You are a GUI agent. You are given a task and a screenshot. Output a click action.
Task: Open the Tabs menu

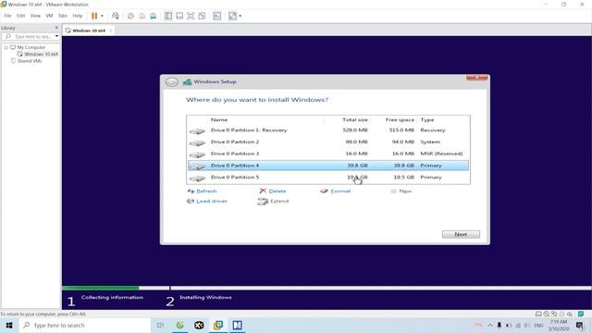[x=63, y=16]
